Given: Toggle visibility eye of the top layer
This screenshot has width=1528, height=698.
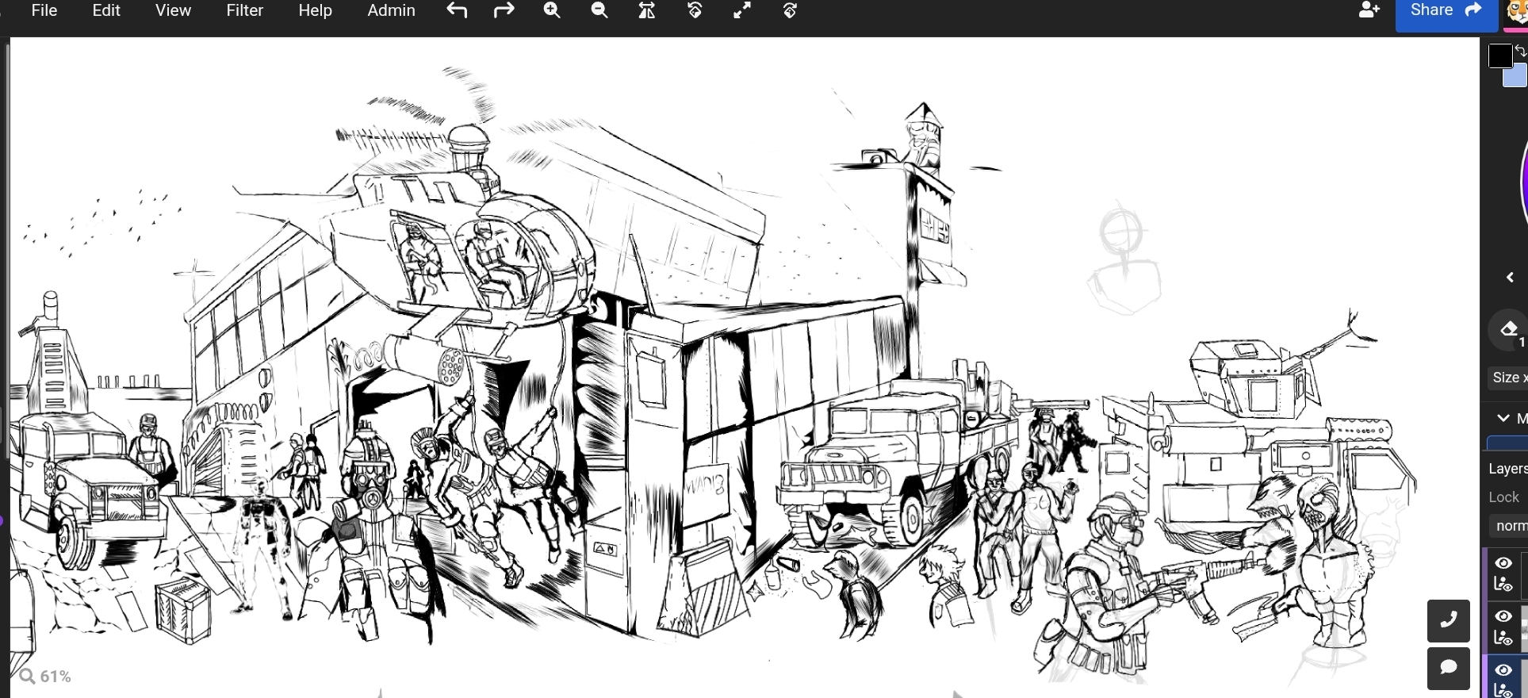Looking at the screenshot, I should pyautogui.click(x=1503, y=563).
